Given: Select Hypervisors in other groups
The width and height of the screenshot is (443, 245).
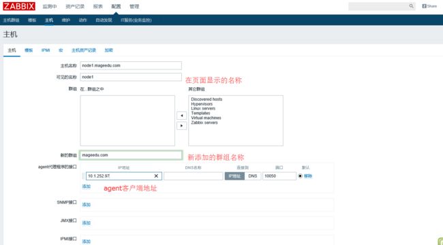Looking at the screenshot, I should [202, 104].
